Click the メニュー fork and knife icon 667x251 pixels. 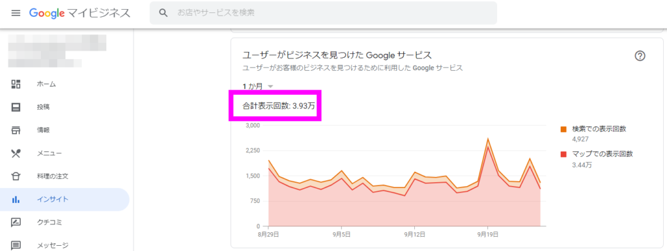pos(16,153)
